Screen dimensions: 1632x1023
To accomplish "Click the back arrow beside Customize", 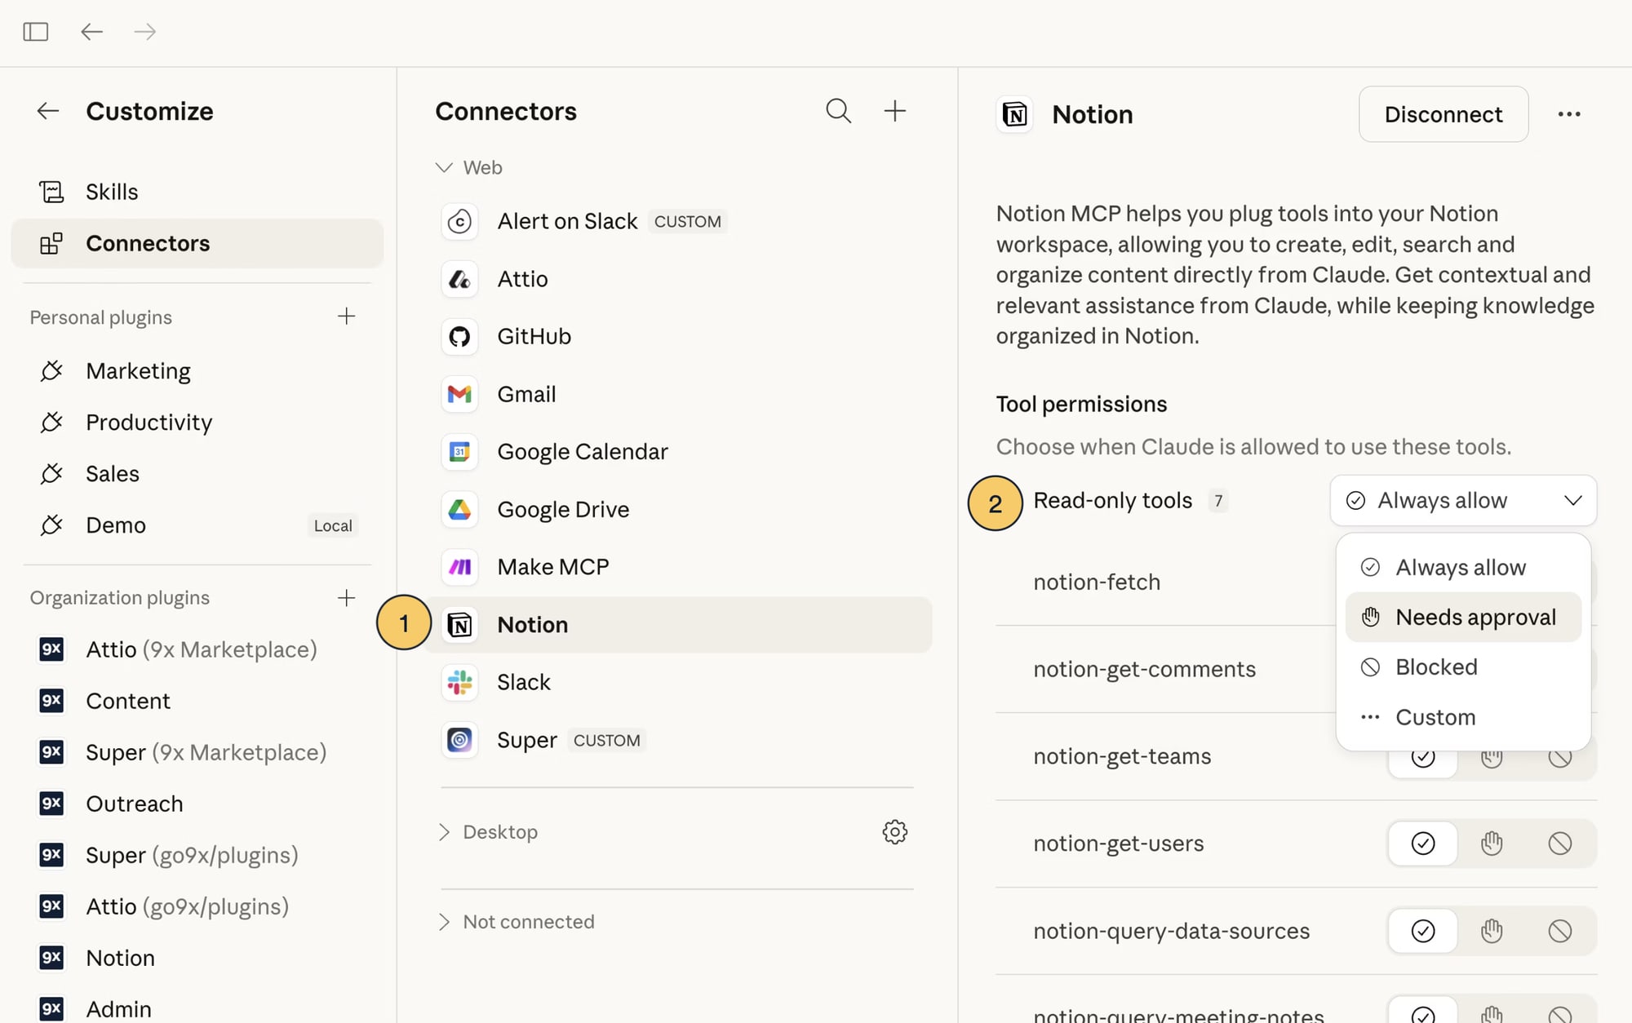I will [x=48, y=111].
